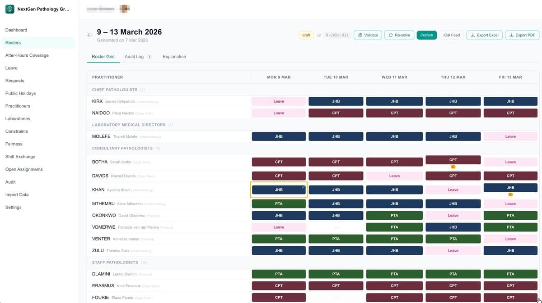
Task: Click the Re-solve button
Action: 399,35
